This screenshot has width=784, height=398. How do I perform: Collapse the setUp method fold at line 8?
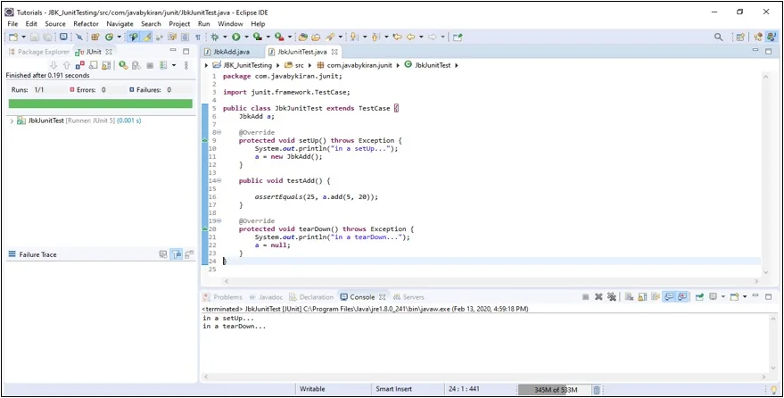pos(219,132)
